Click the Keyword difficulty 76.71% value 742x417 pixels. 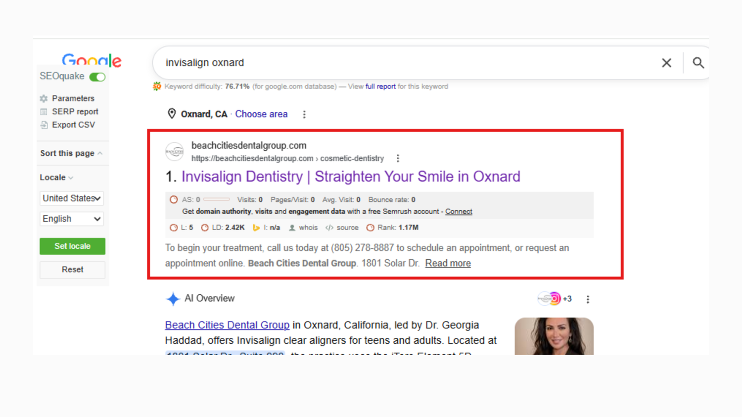[x=237, y=87]
